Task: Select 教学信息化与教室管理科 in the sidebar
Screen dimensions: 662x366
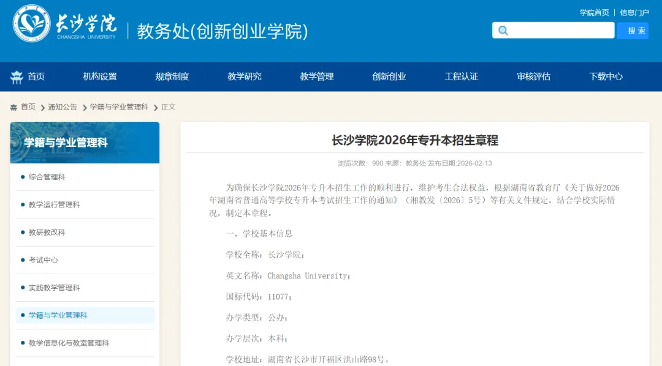Action: (69, 343)
